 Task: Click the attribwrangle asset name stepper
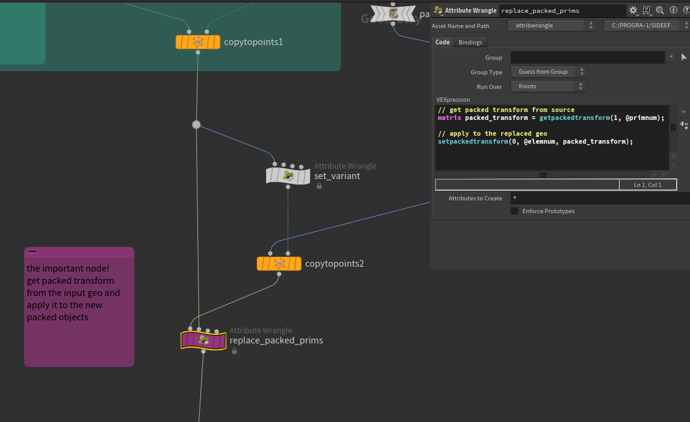(590, 26)
